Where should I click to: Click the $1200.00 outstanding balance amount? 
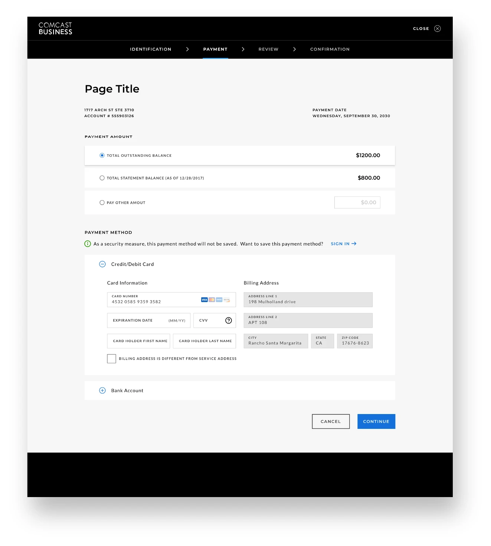point(368,155)
